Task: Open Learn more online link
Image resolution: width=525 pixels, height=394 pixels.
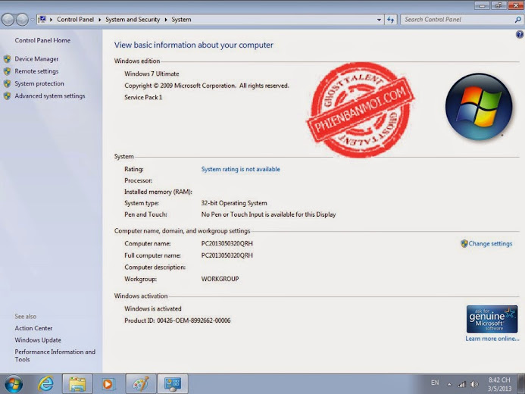Action: coord(492,339)
